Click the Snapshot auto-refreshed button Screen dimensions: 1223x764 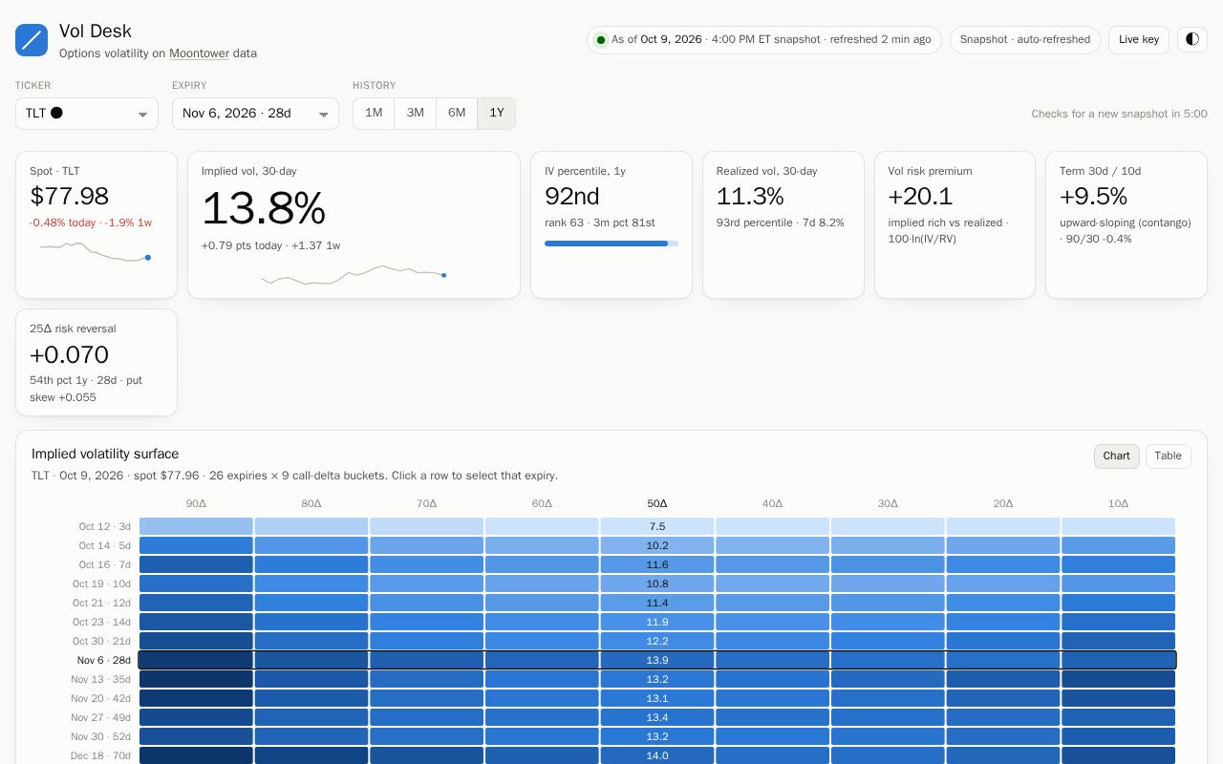click(x=1025, y=39)
